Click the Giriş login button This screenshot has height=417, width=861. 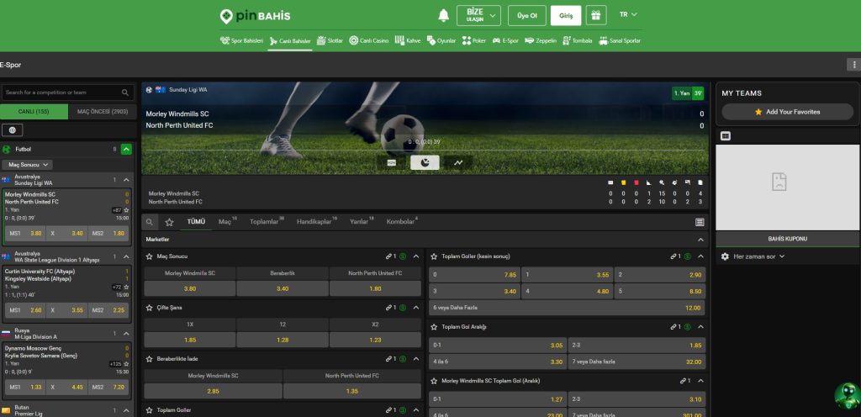(x=565, y=15)
